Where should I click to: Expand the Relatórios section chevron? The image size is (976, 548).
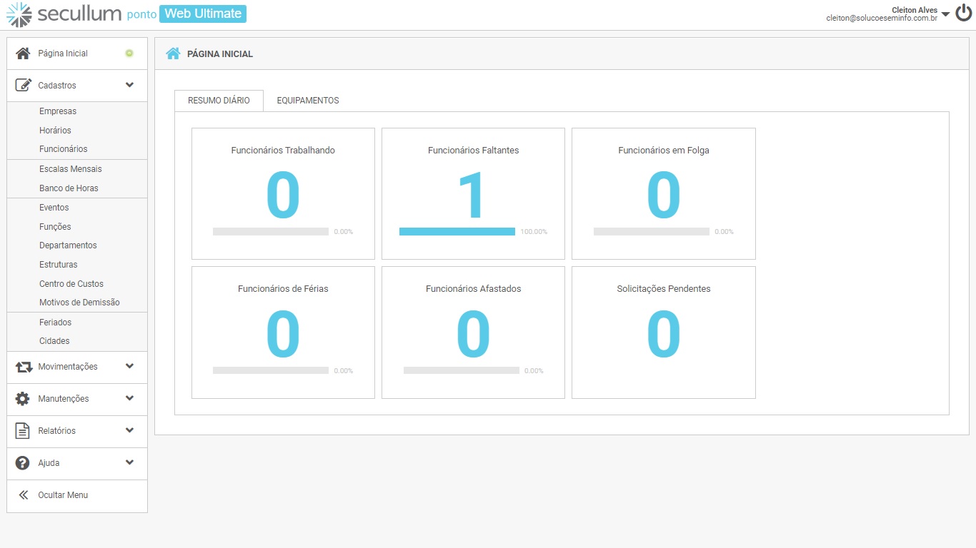(129, 431)
